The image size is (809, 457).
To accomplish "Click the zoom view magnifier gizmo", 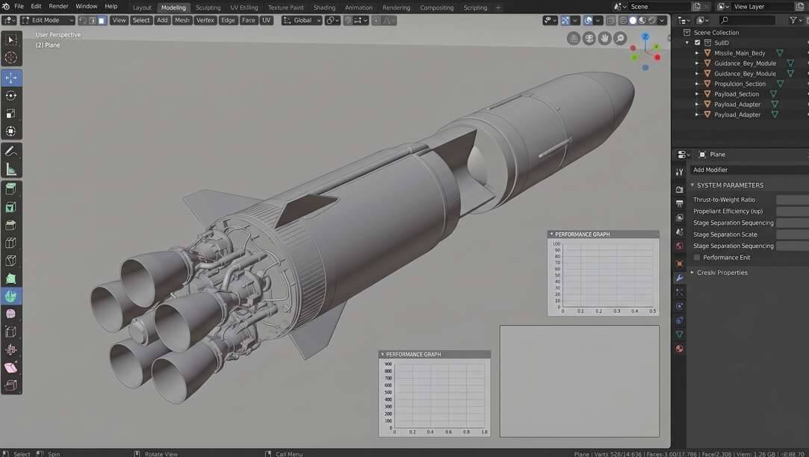I will coord(620,38).
